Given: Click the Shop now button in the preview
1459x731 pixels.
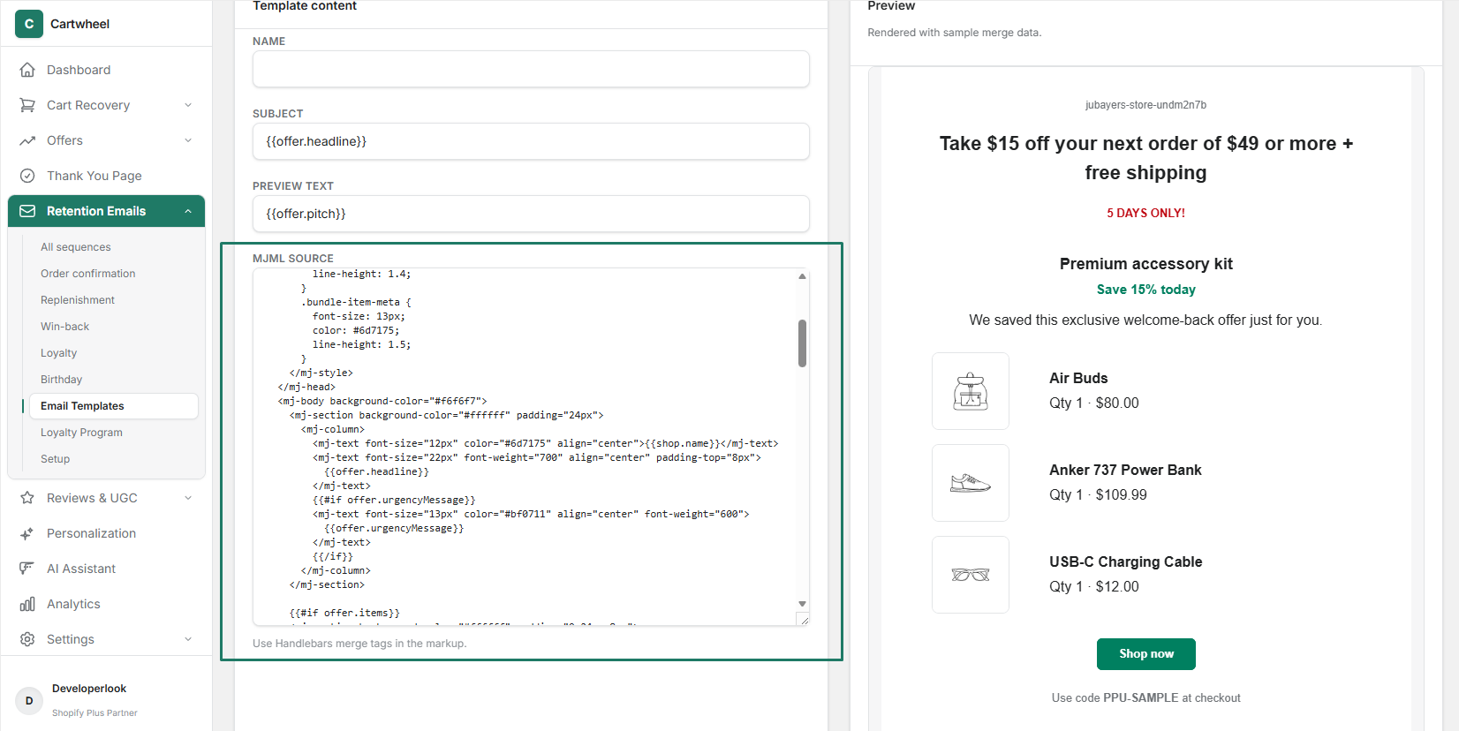Looking at the screenshot, I should click(x=1145, y=654).
